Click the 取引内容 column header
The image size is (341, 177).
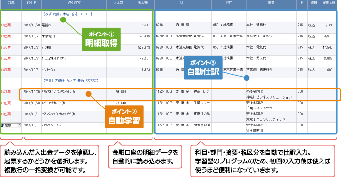tap(74, 3)
